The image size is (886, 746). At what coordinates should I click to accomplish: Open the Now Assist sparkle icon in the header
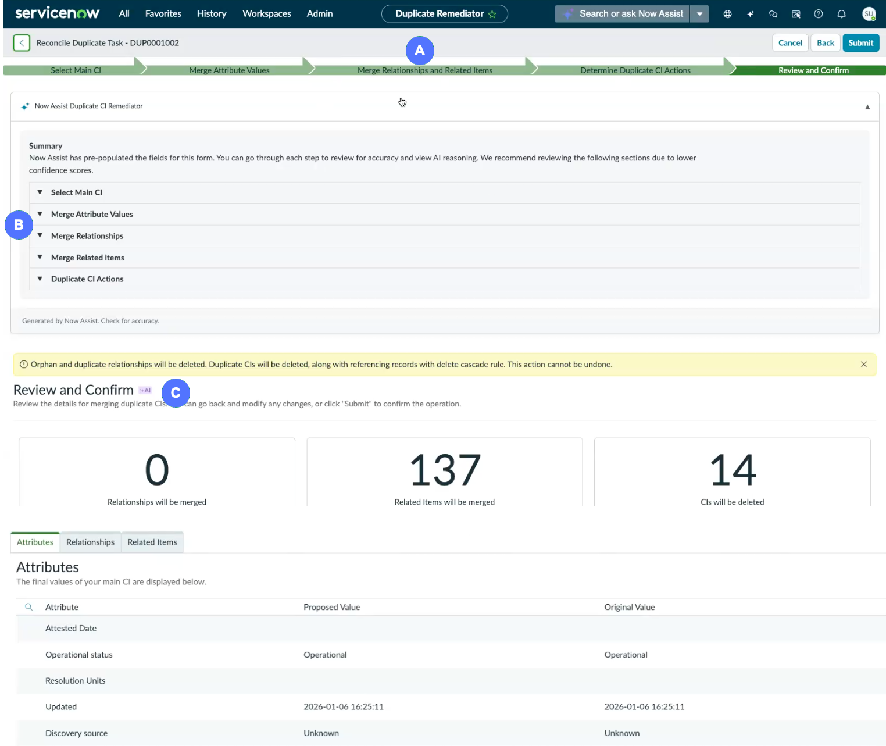point(751,14)
